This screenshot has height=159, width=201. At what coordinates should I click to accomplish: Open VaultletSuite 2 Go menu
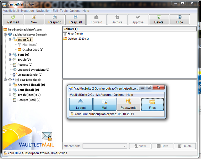point(82,95)
